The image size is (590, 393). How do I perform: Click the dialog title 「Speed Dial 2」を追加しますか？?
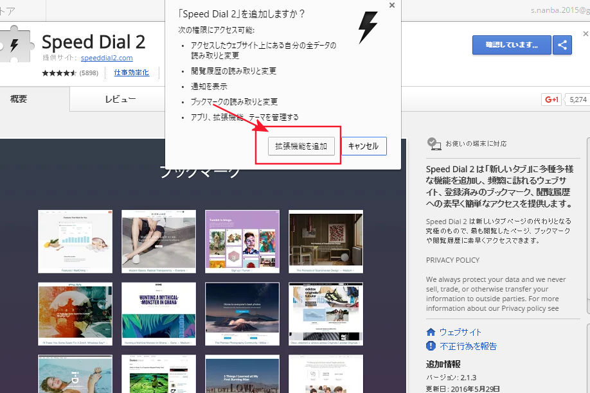click(242, 14)
